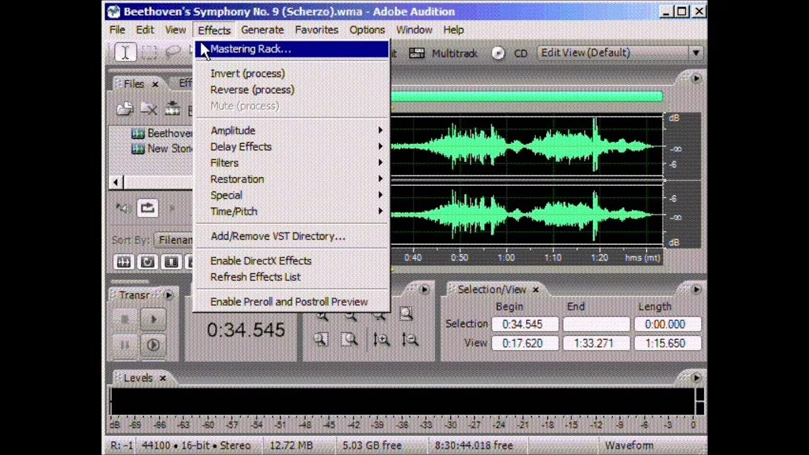Image resolution: width=809 pixels, height=455 pixels.
Task: Click the New Stories file in list
Action: (162, 149)
